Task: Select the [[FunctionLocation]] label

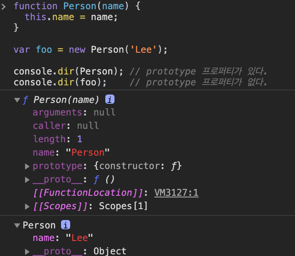Action: point(88,193)
